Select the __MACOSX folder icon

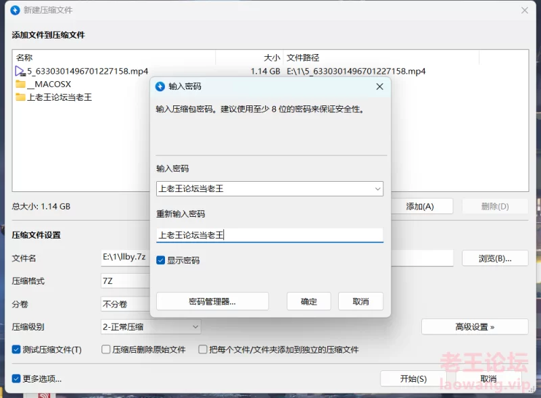tap(20, 84)
